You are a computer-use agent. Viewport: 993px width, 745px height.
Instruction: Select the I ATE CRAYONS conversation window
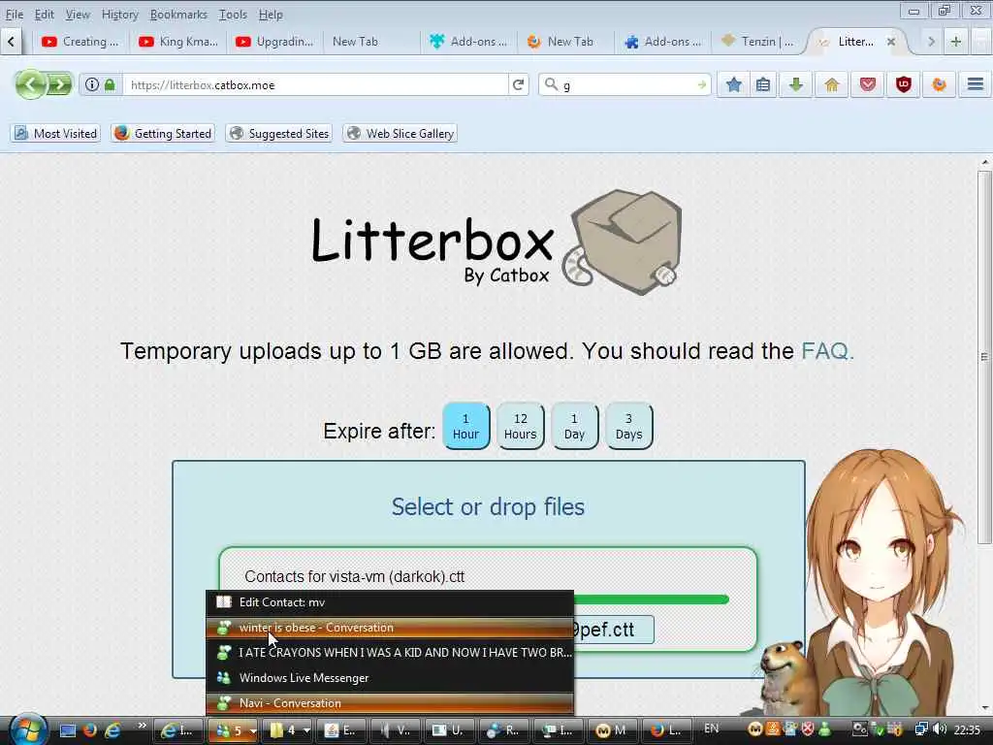[390, 653]
